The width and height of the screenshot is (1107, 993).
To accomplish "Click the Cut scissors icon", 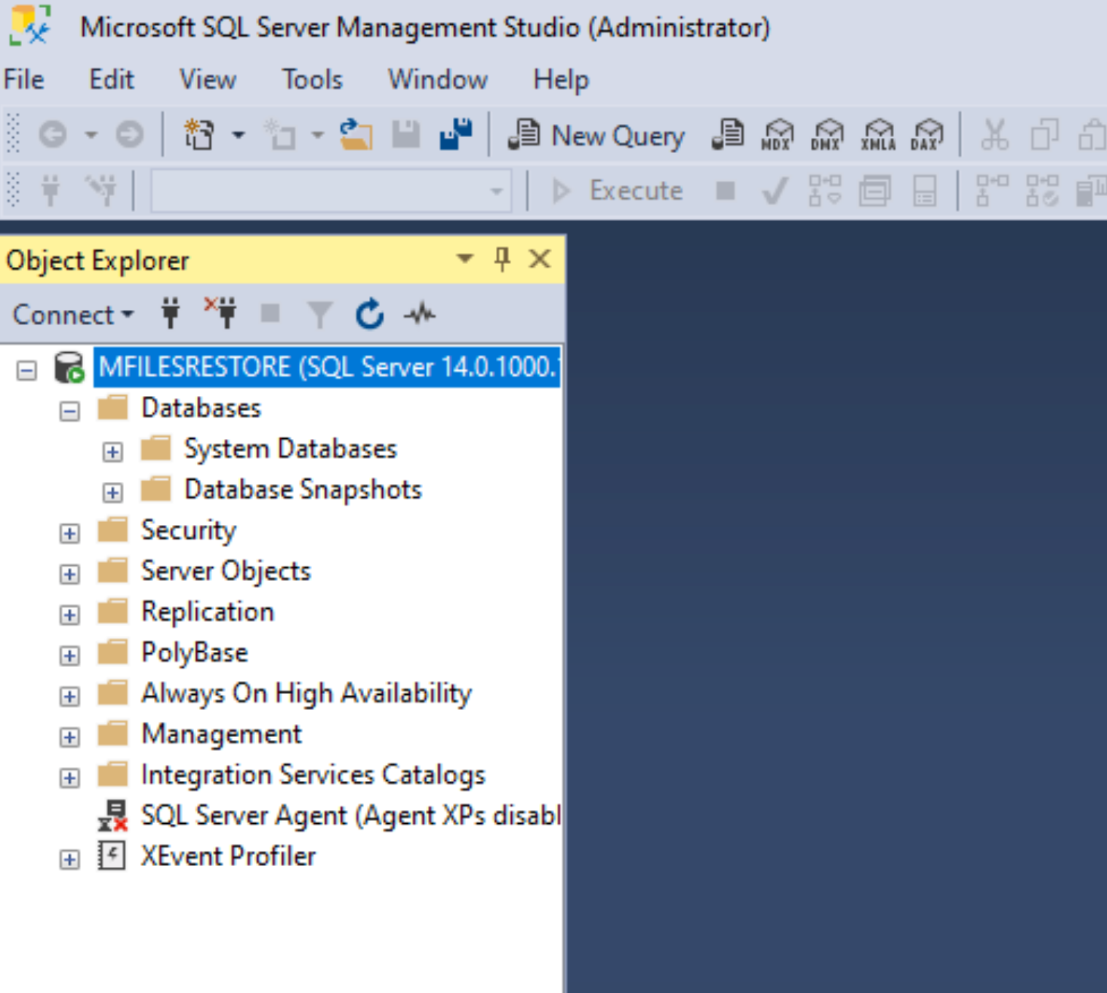I will tap(995, 135).
